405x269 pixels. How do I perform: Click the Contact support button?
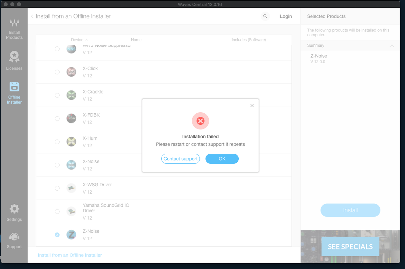coord(180,159)
